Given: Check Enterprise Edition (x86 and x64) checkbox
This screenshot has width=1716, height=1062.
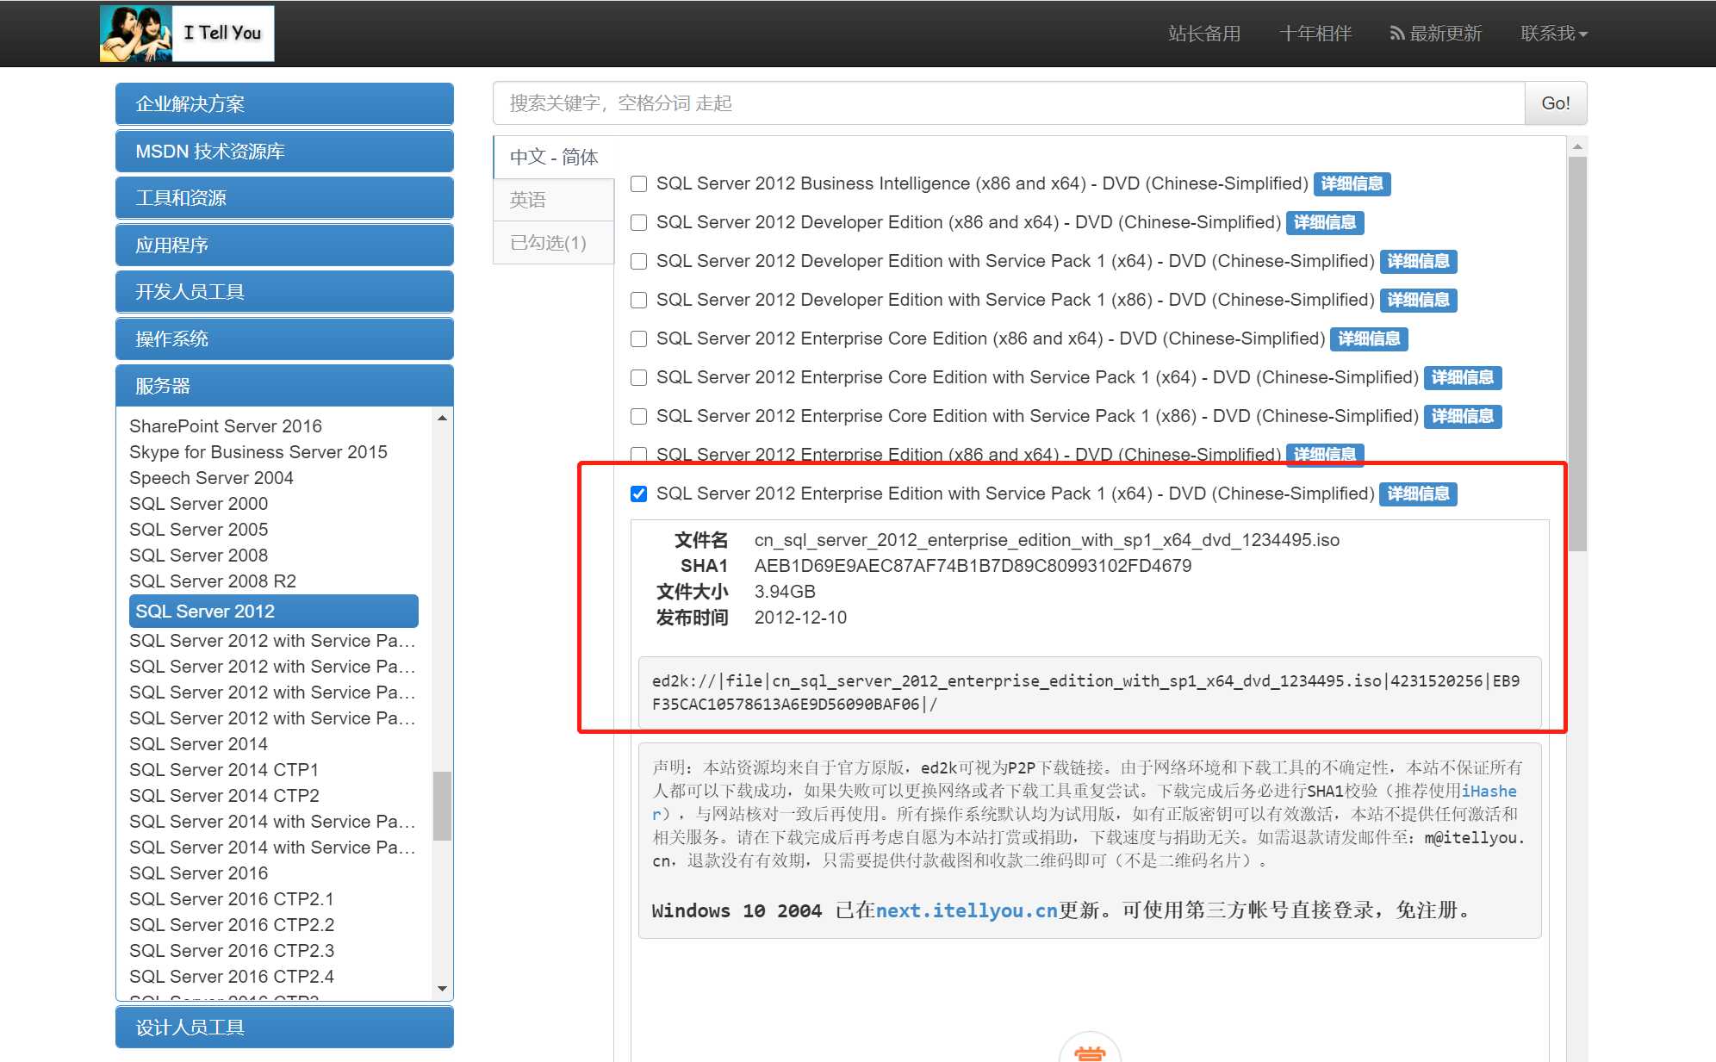Looking at the screenshot, I should tap(638, 454).
